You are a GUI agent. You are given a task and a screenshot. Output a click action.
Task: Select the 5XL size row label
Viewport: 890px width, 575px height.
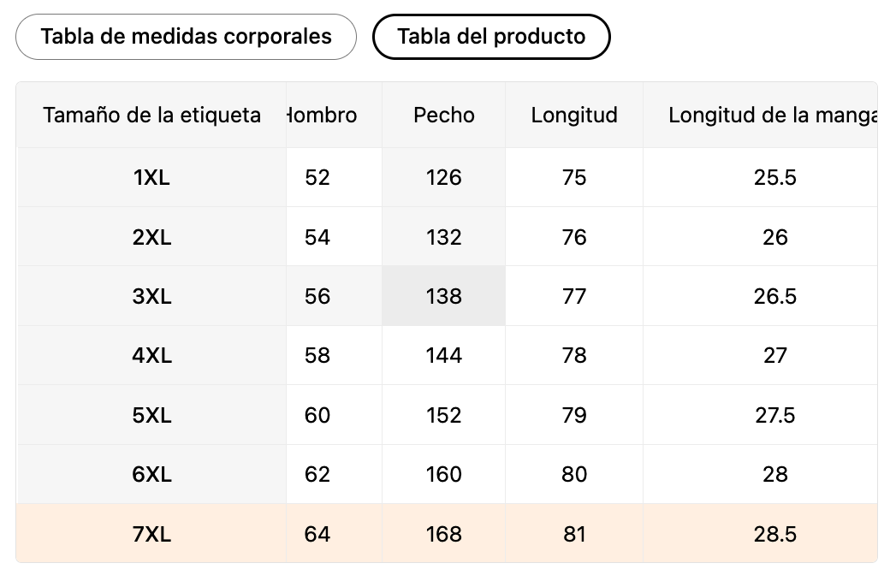(152, 415)
